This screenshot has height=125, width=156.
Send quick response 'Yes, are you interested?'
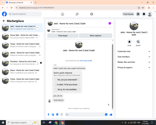pos(67,80)
